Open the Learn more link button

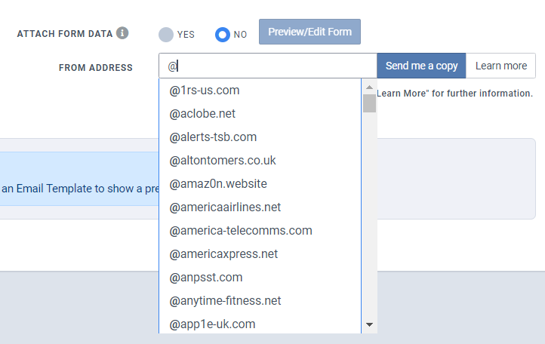point(501,66)
